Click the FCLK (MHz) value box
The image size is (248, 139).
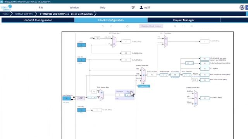pyautogui.click(x=205, y=69)
